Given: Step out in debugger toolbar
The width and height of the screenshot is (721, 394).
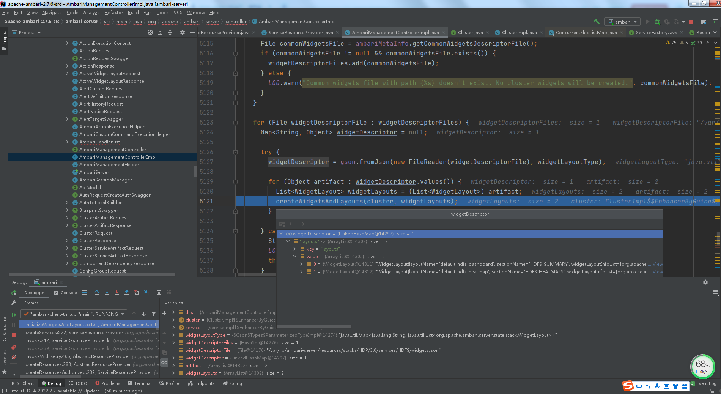Looking at the screenshot, I should tap(127, 292).
